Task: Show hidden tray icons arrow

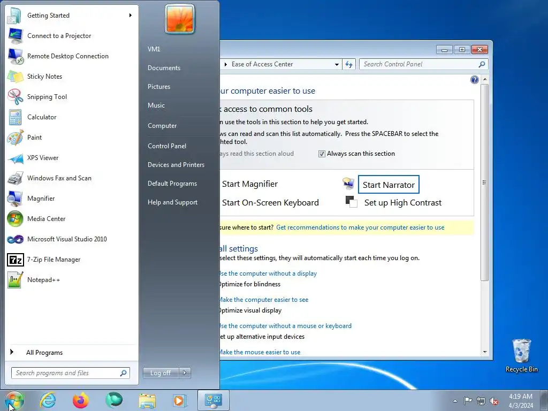Action: [455, 401]
